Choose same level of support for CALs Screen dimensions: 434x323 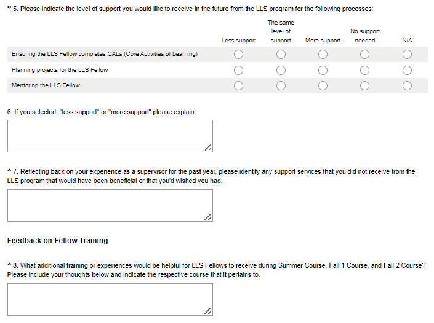click(281, 55)
